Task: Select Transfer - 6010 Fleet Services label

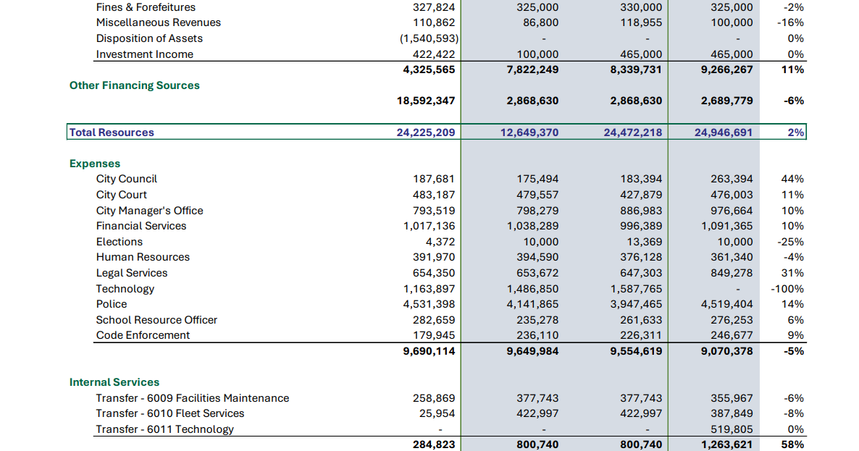Action: 169,413
